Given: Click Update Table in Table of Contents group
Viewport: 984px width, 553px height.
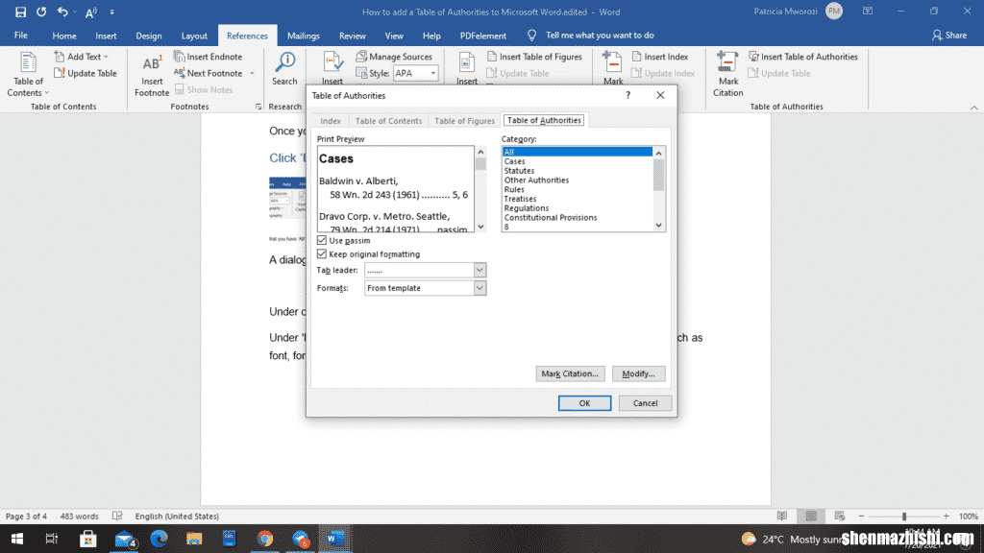Looking at the screenshot, I should point(86,73).
